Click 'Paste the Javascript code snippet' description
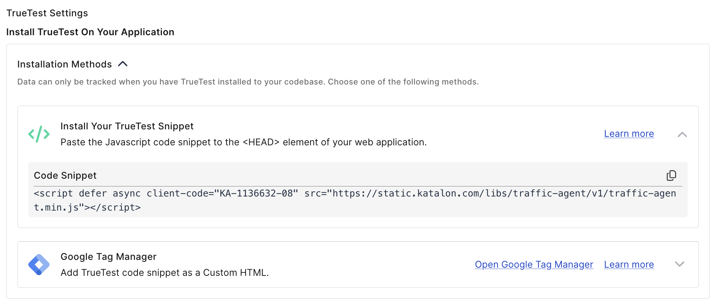717x304 pixels. pos(244,142)
